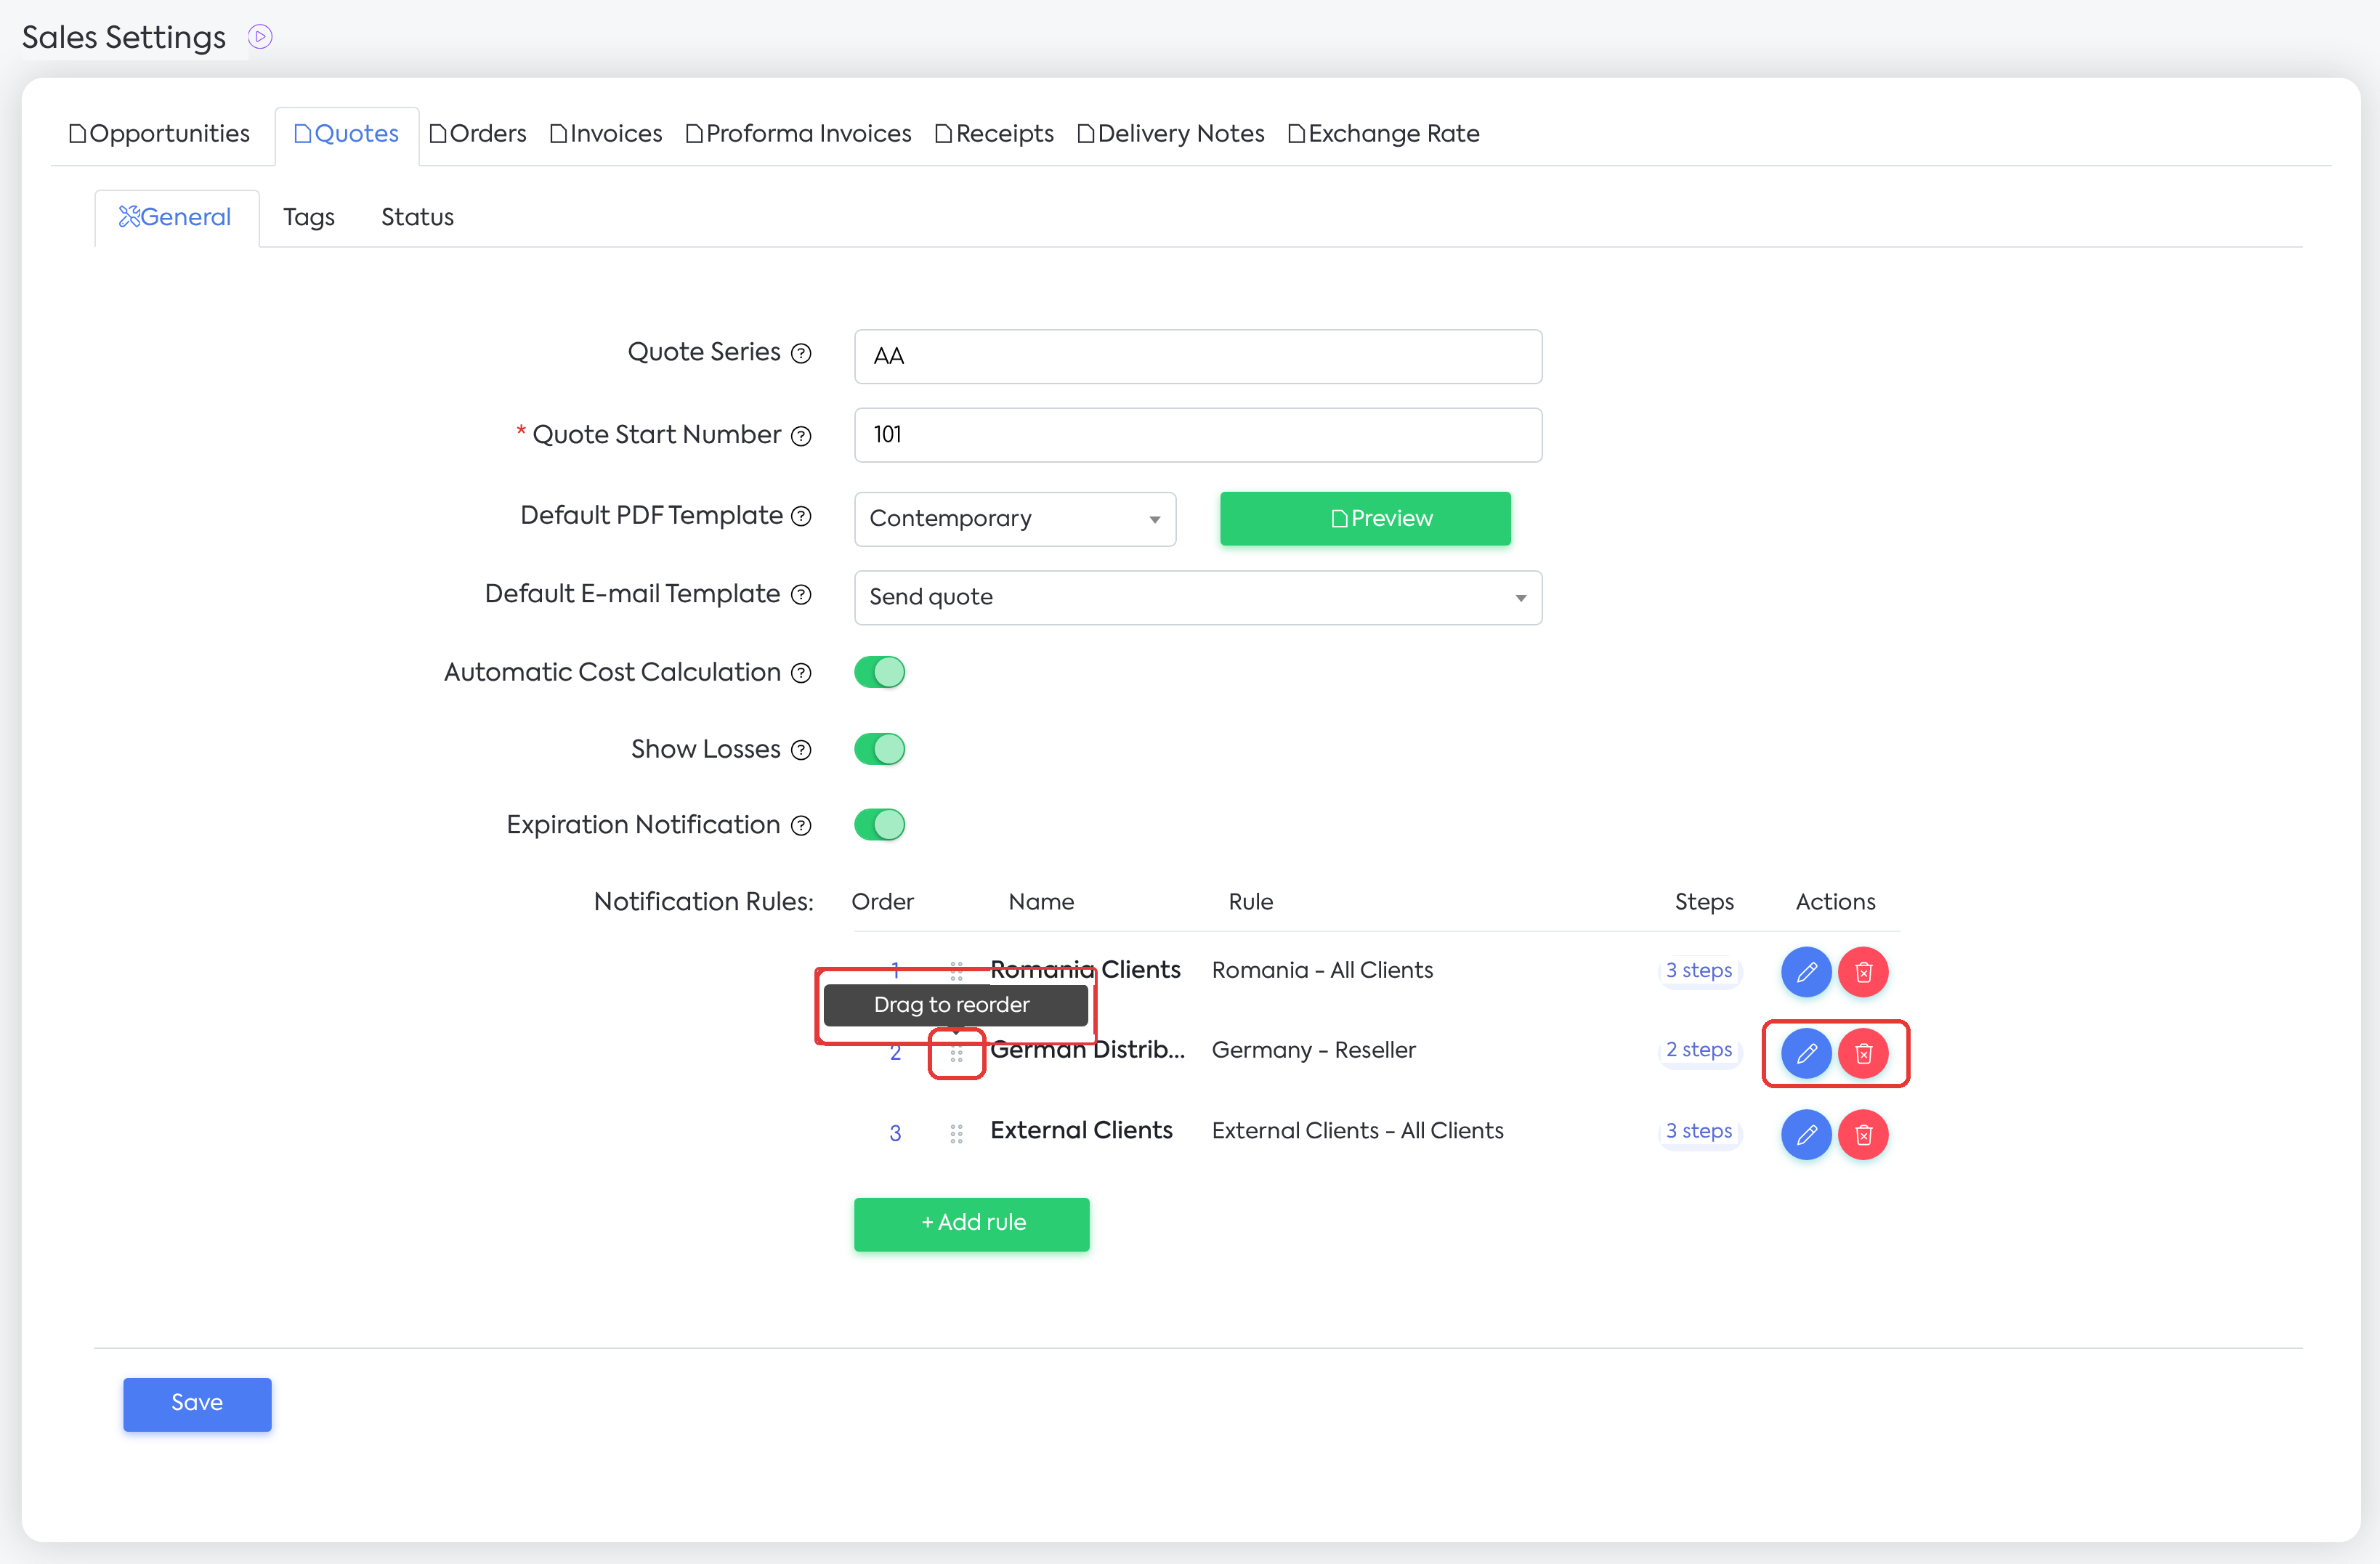This screenshot has height=1564, width=2380.
Task: Go to the Exchange Rate tab
Action: pos(1384,134)
